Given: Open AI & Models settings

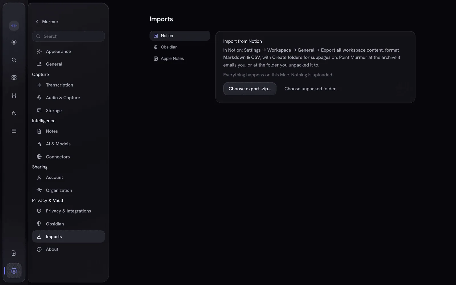Looking at the screenshot, I should click(68, 144).
